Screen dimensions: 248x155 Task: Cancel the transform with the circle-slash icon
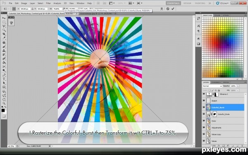(x=168, y=9)
